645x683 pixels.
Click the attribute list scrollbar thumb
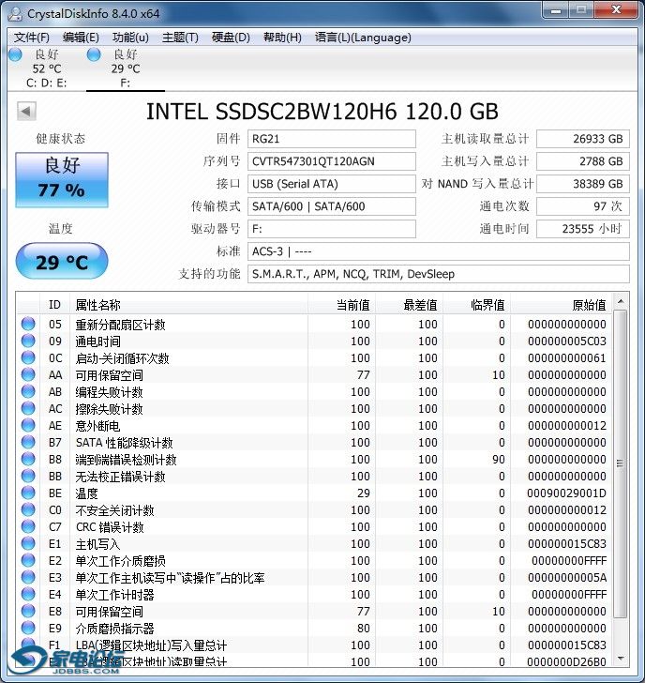pos(621,463)
